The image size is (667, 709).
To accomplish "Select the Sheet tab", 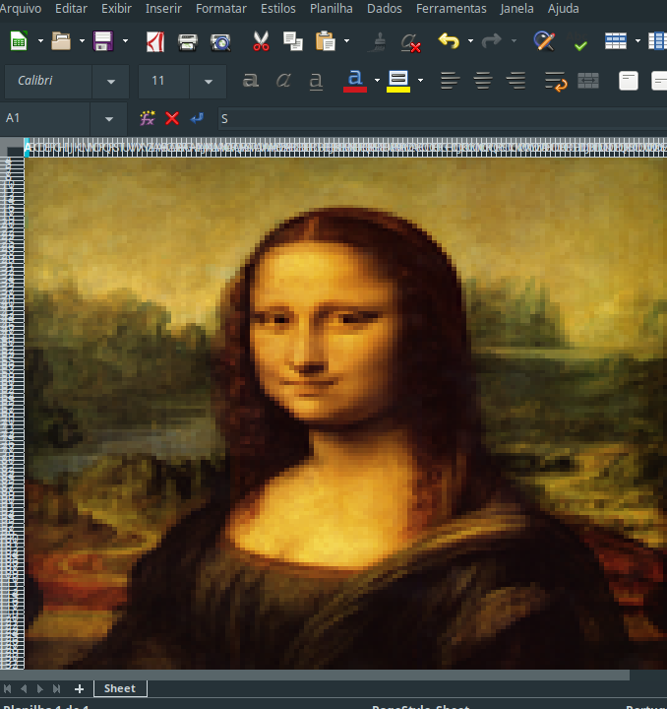I will (x=120, y=688).
